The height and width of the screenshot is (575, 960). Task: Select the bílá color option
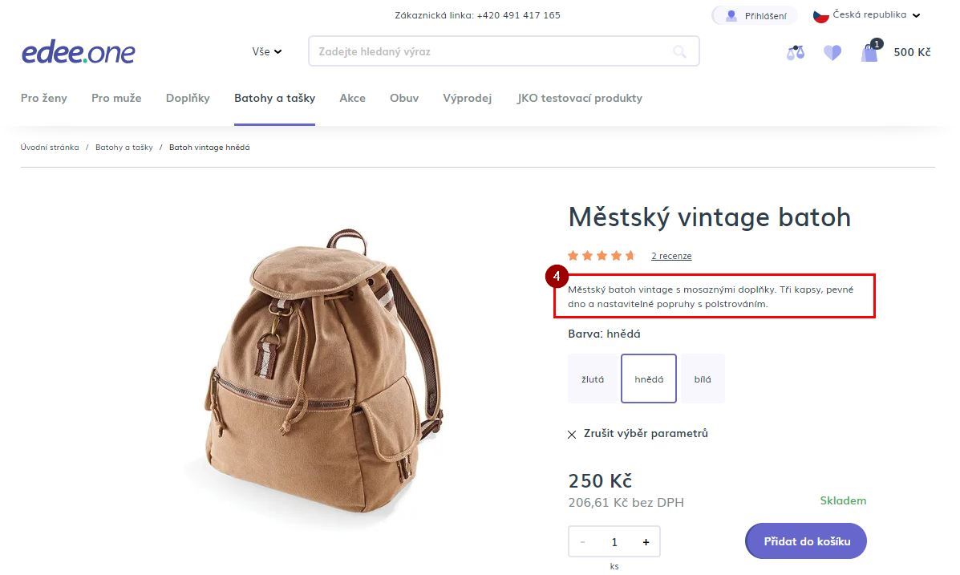click(702, 379)
